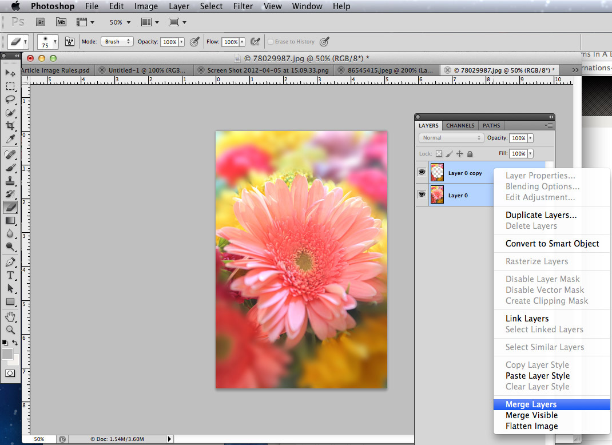Switch to the Channels tab
Screen dimensions: 612x445
click(x=460, y=125)
